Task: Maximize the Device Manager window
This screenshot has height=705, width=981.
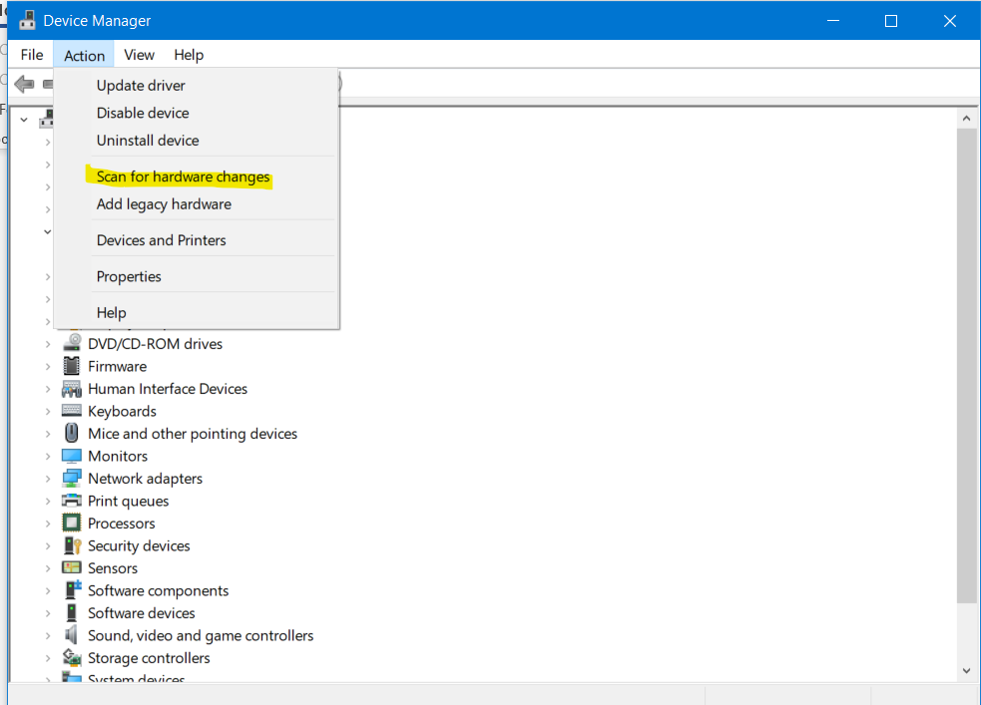Action: click(x=891, y=21)
